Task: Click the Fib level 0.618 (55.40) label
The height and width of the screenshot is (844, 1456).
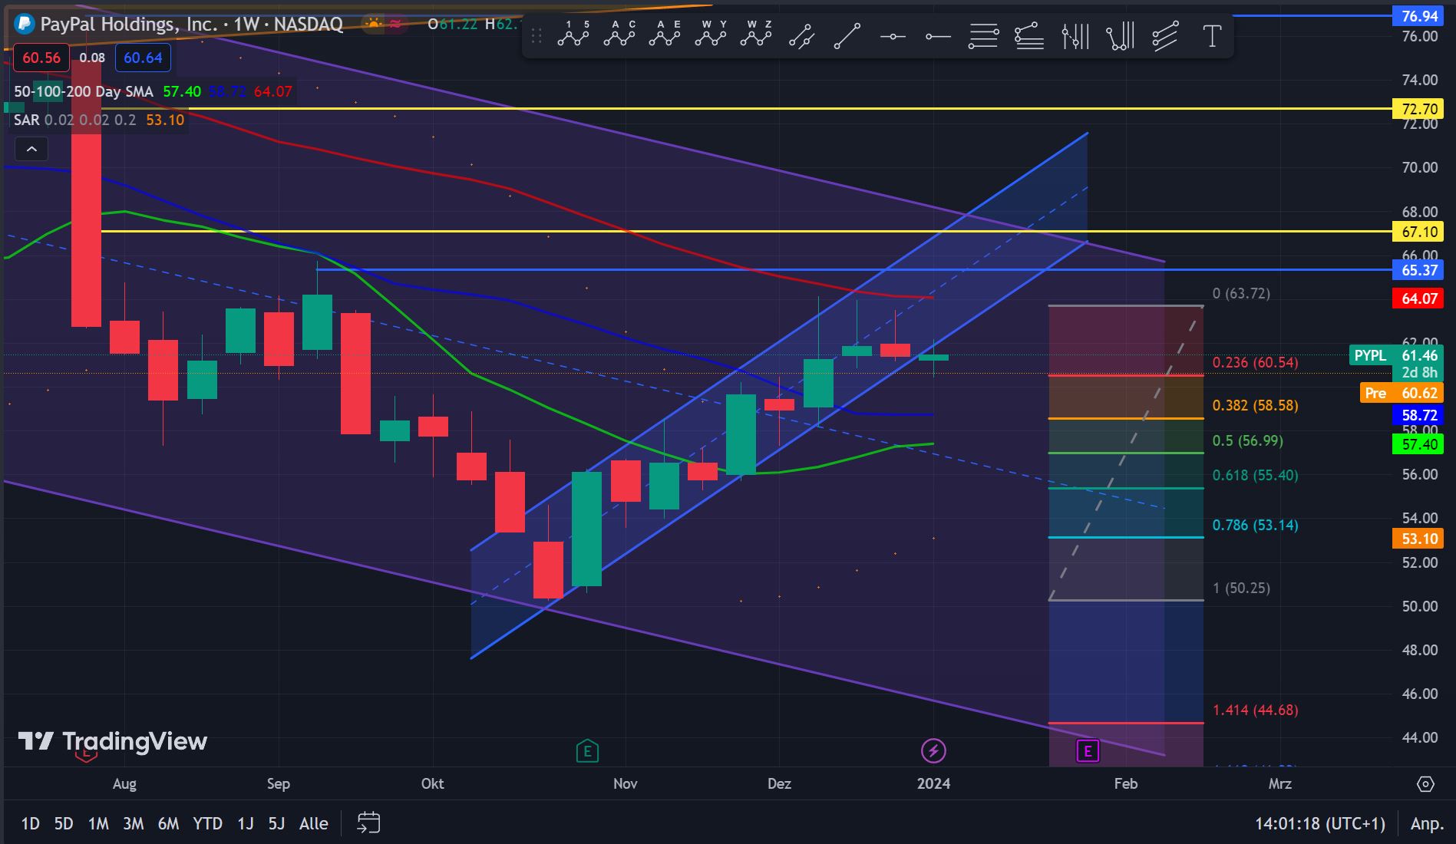Action: point(1255,475)
